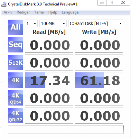Minimize the CrystalDiskMark window

(x=102, y=3)
